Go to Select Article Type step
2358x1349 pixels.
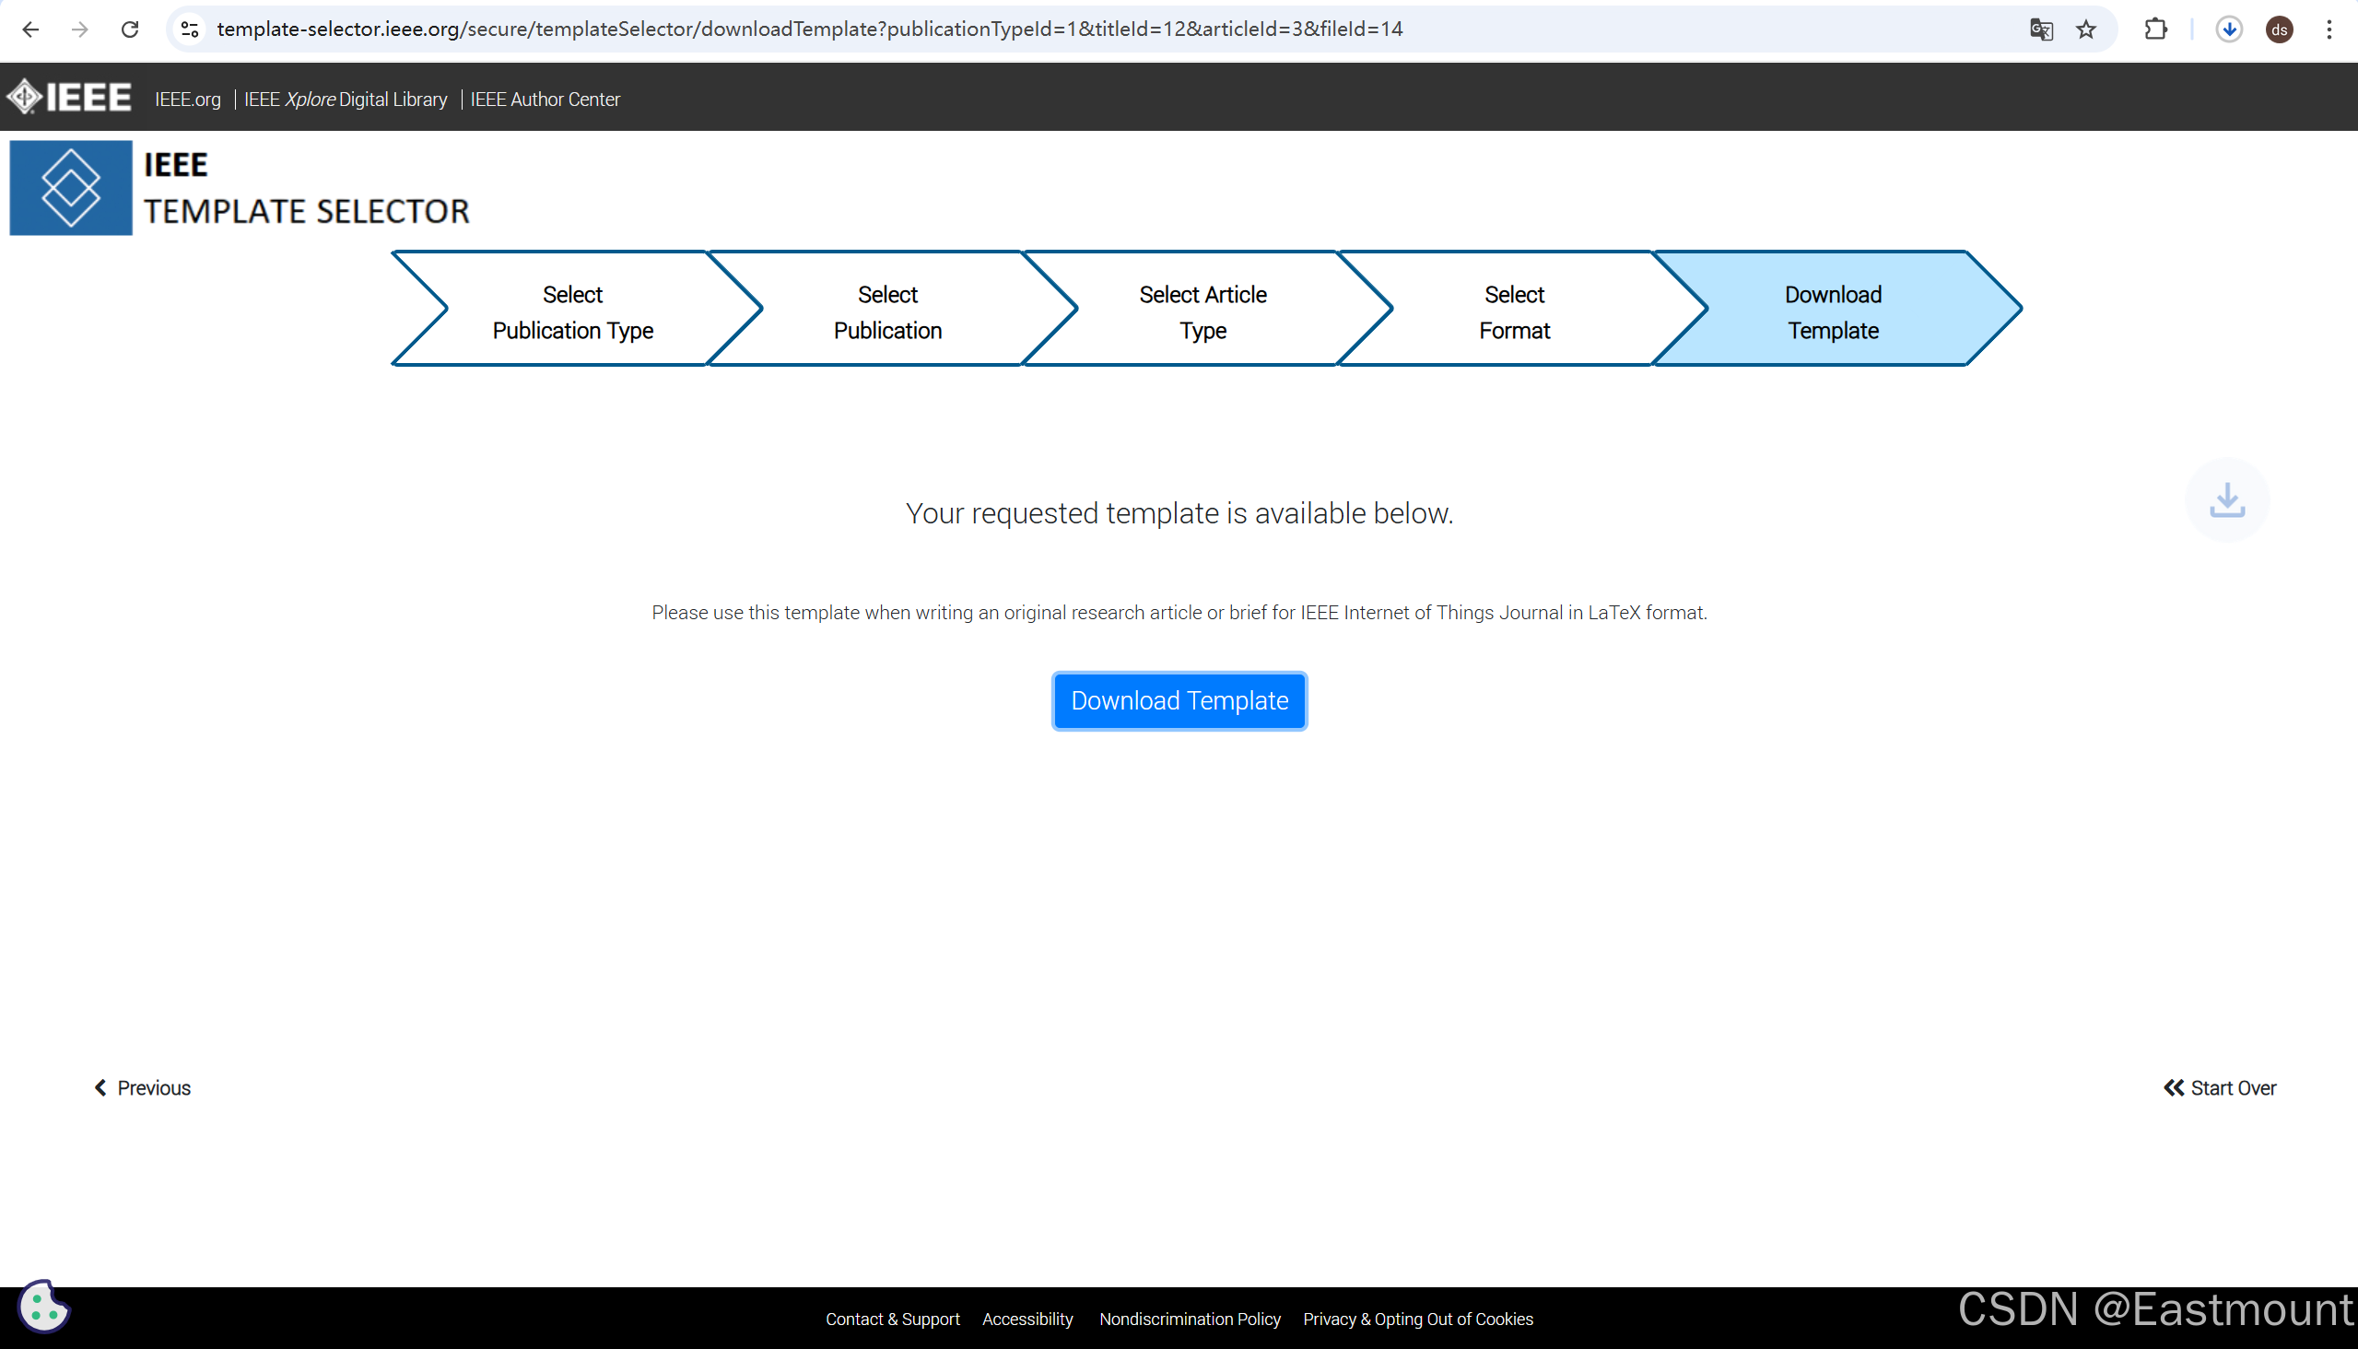[1202, 311]
